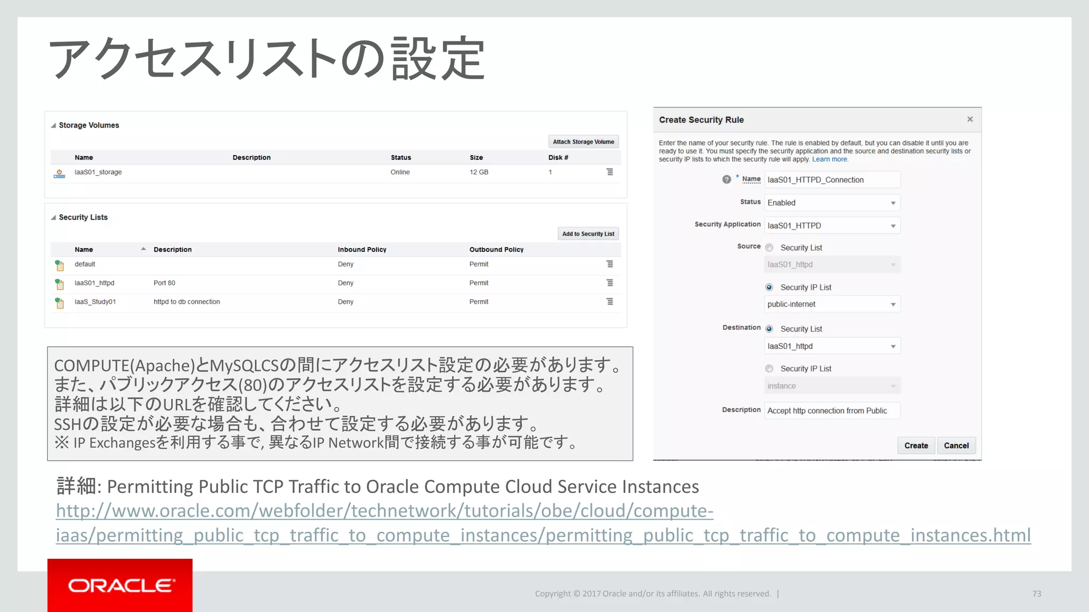The height and width of the screenshot is (612, 1089).
Task: Click the Cancel button
Action: pos(956,446)
